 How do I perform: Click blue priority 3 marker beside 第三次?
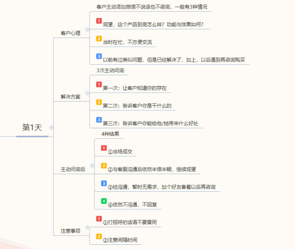(x=99, y=119)
